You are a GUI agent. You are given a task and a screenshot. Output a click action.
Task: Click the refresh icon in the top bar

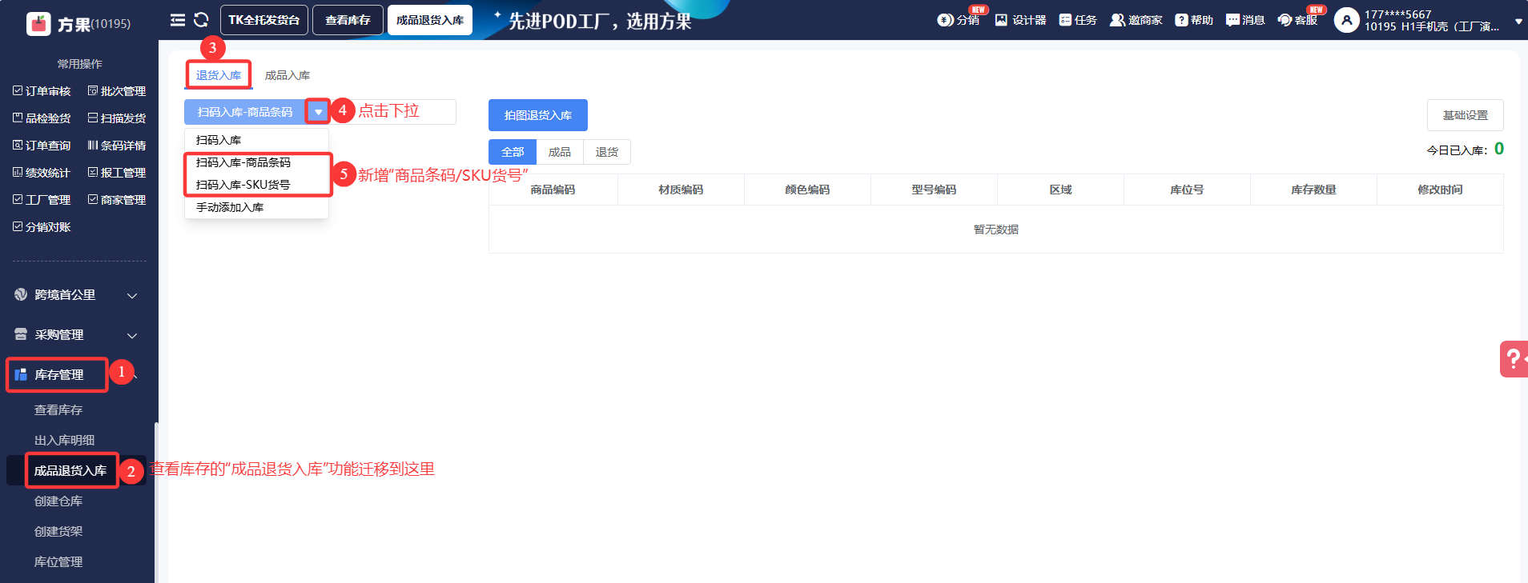click(201, 20)
